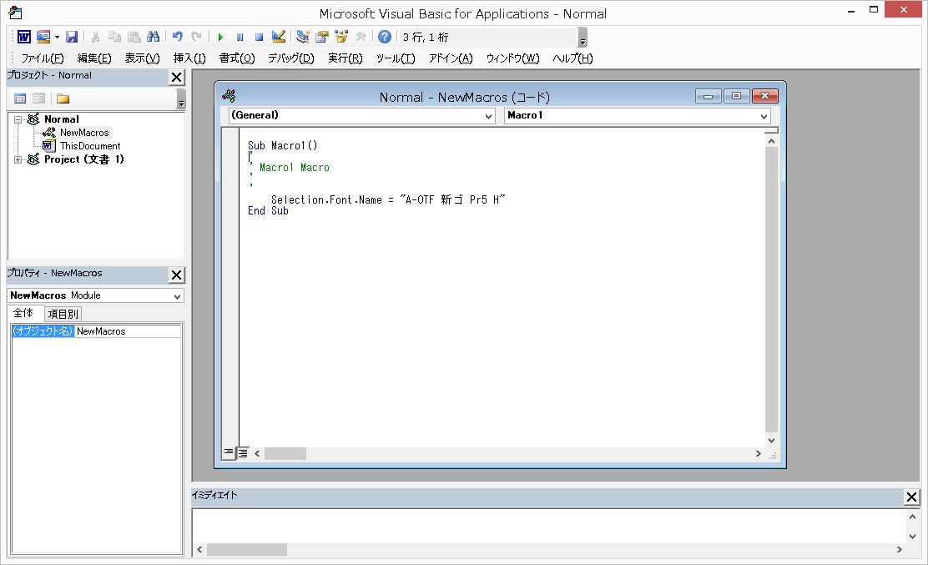Click the toolbar options overflow arrow
The width and height of the screenshot is (928, 565).
(583, 38)
